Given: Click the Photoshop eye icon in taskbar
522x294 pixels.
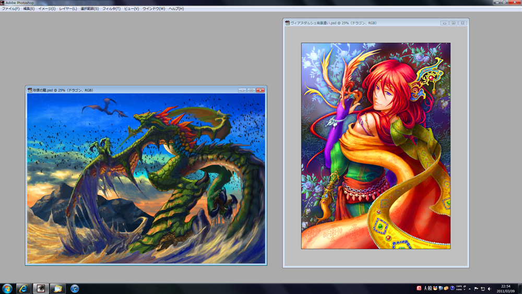Looking at the screenshot, I should click(x=41, y=288).
